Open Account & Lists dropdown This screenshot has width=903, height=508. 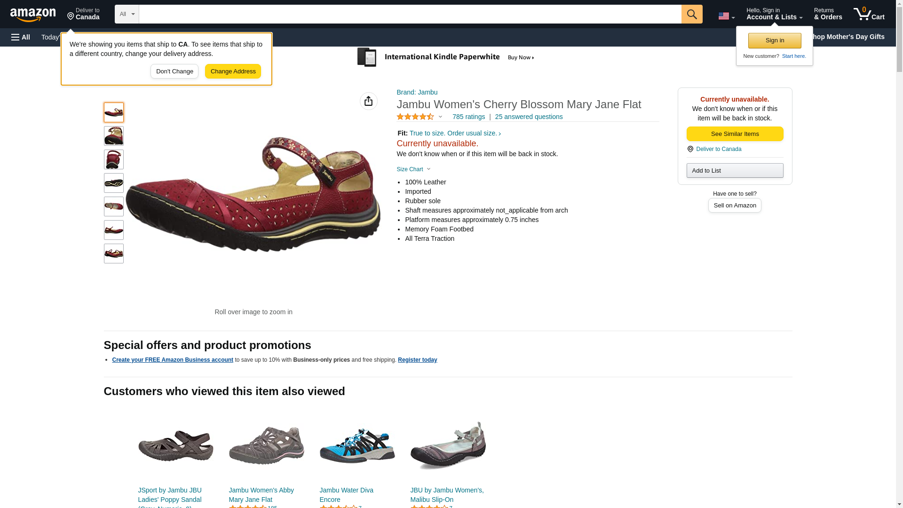coord(774,14)
